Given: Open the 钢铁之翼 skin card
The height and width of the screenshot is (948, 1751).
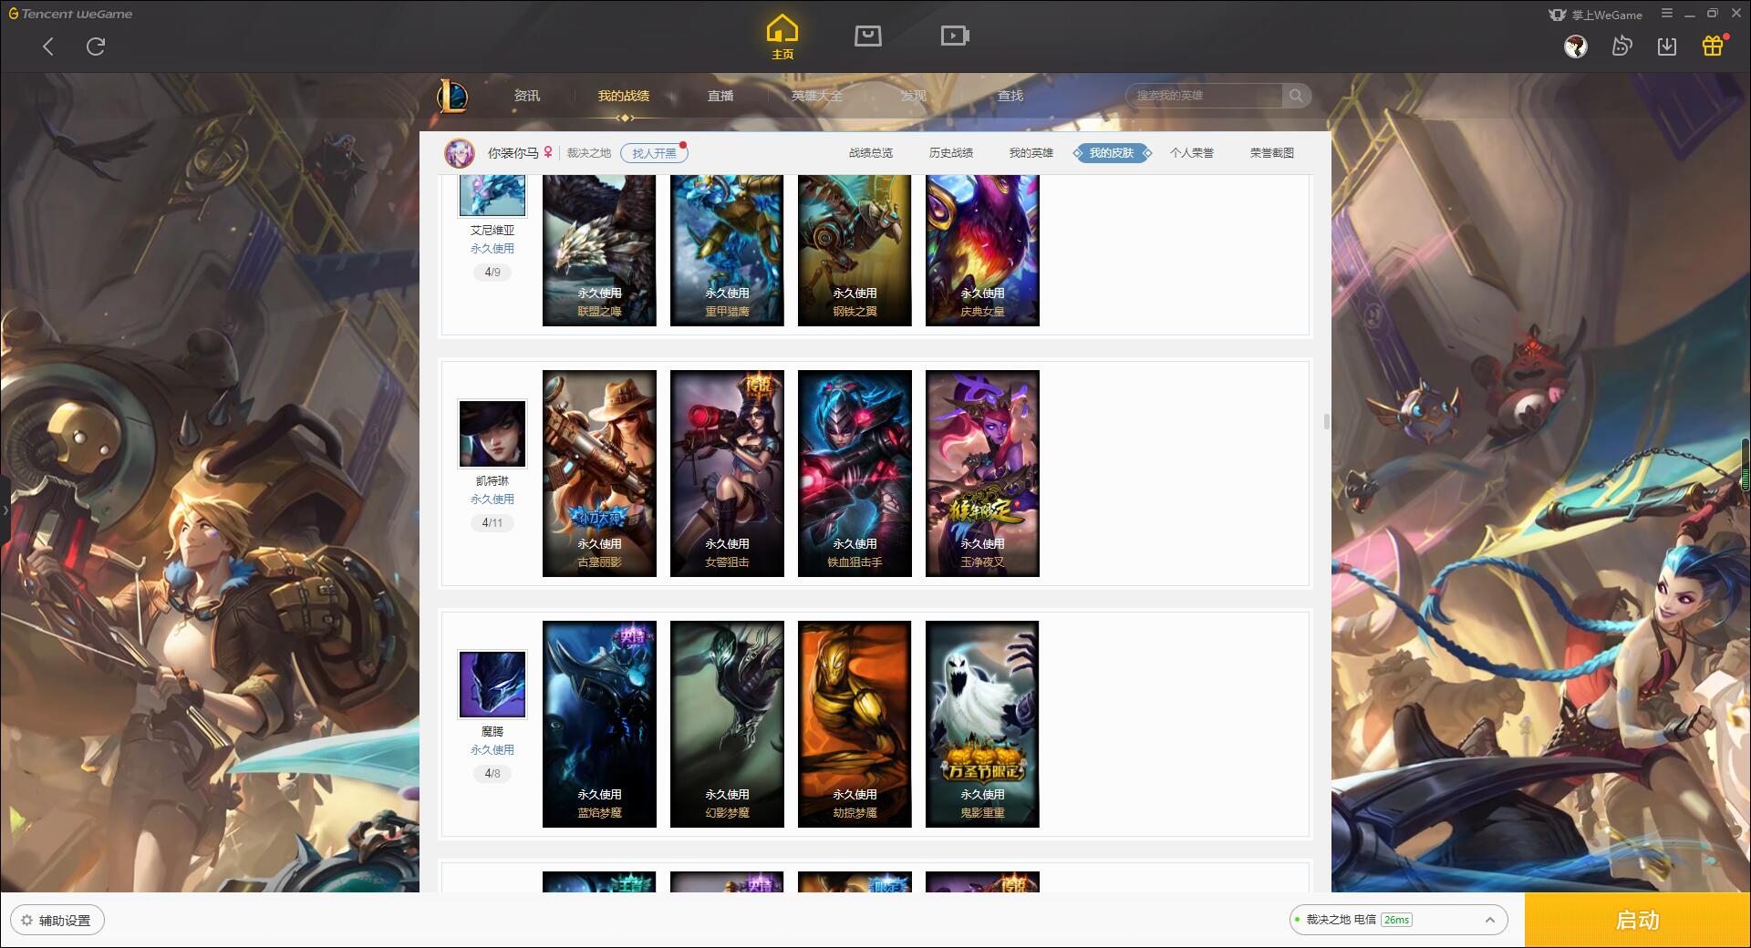Looking at the screenshot, I should 855,251.
